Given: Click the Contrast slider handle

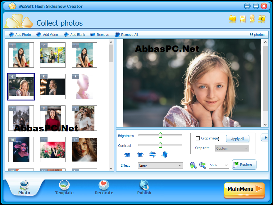Looking at the screenshot, I should pyautogui.click(x=160, y=145).
